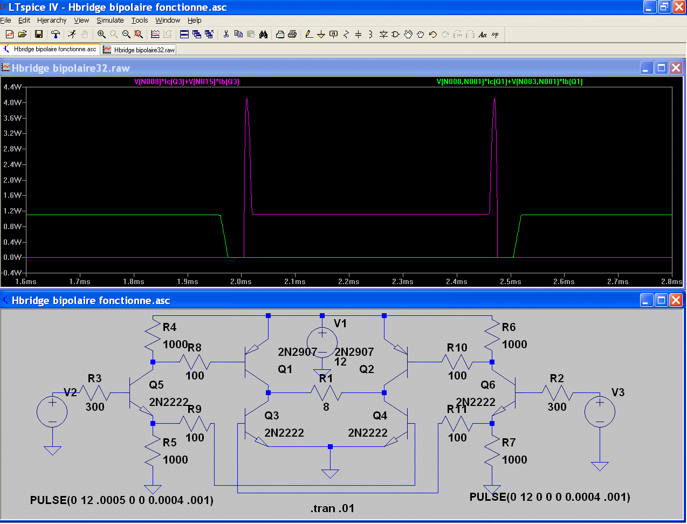The height and width of the screenshot is (524, 687).
Task: Open the Find binoculars tool
Action: pyautogui.click(x=263, y=34)
